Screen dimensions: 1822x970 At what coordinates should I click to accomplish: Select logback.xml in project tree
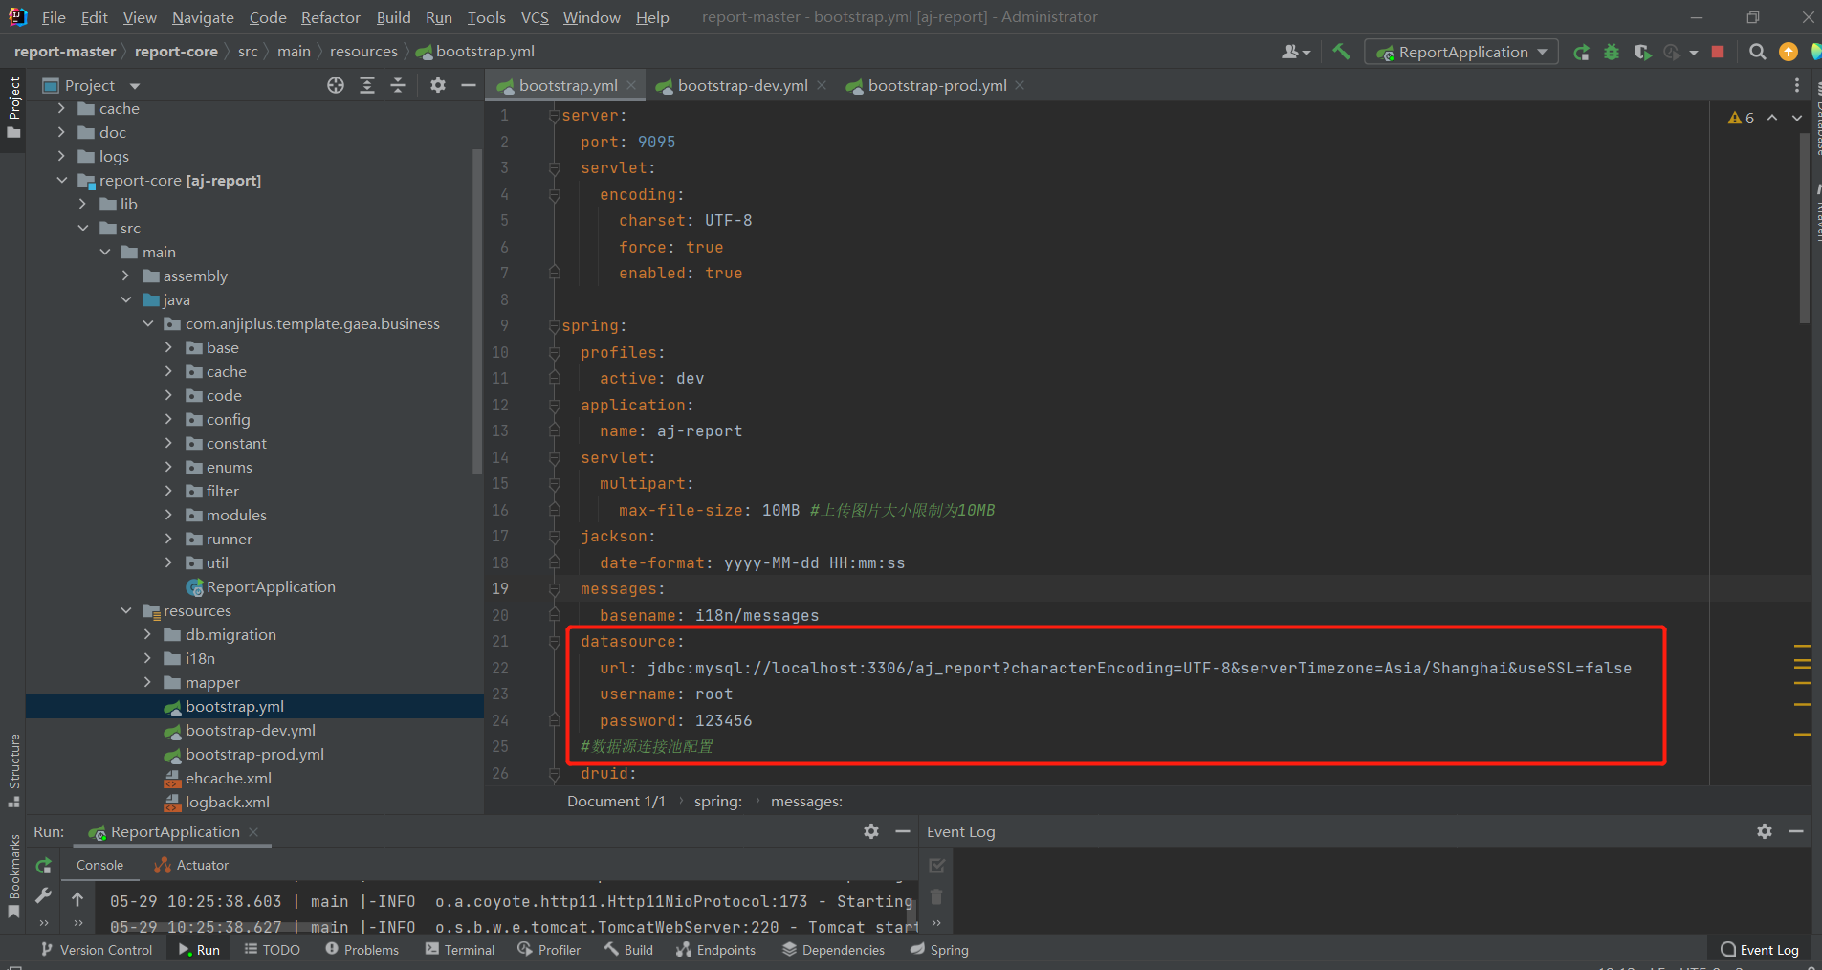tap(227, 802)
